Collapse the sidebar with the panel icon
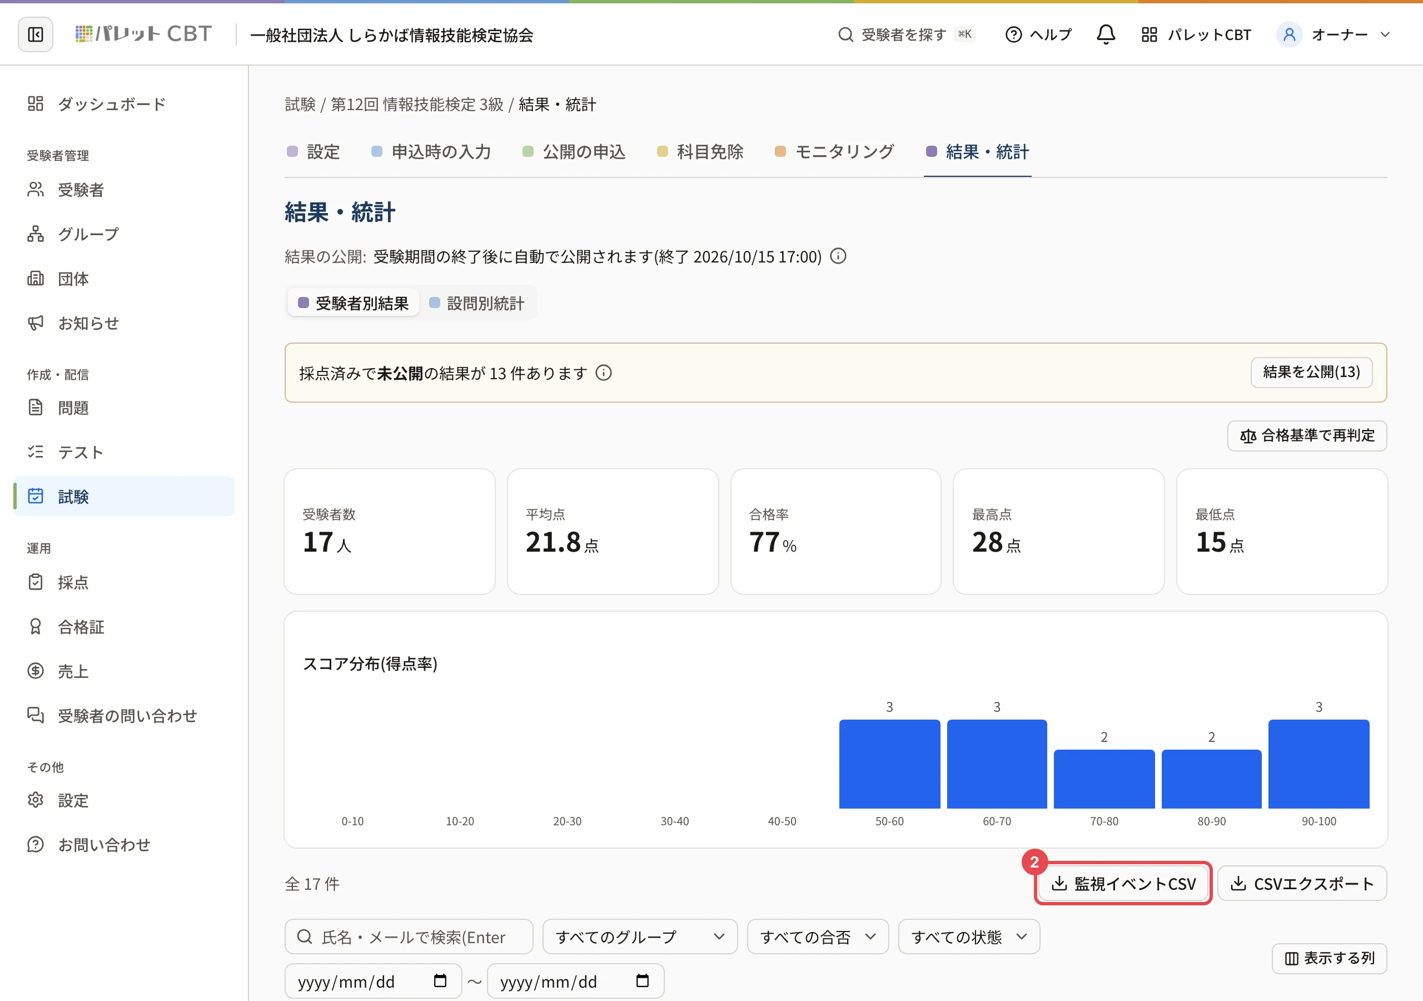The height and width of the screenshot is (1001, 1423). pyautogui.click(x=36, y=34)
